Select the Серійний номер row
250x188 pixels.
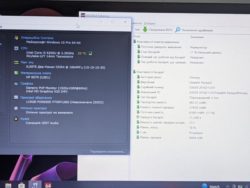click(176, 87)
